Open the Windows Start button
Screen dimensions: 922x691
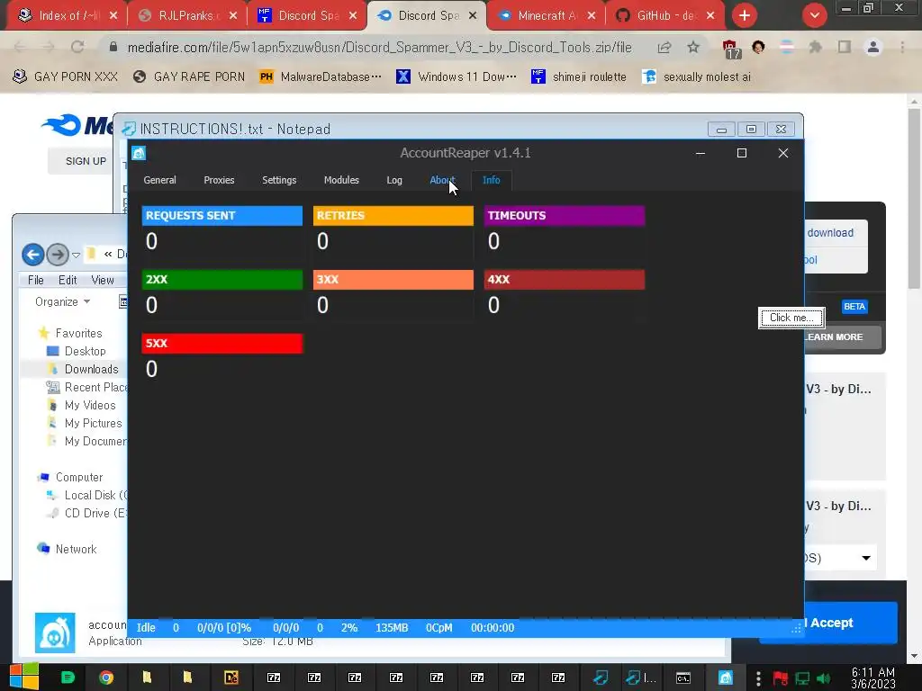(23, 678)
